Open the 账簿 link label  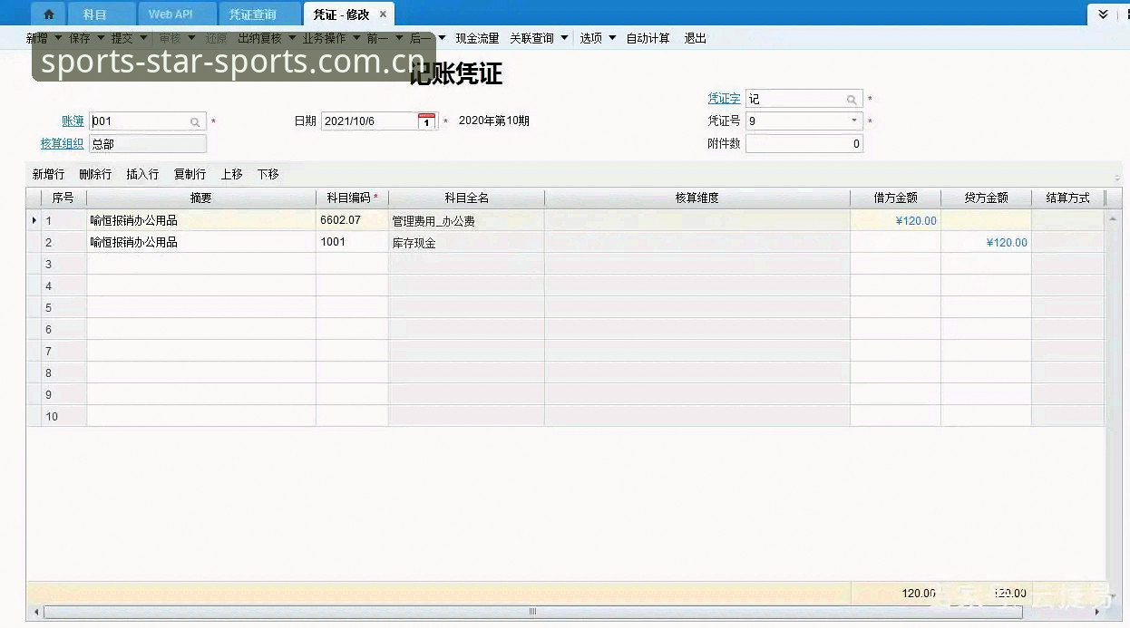coord(73,121)
